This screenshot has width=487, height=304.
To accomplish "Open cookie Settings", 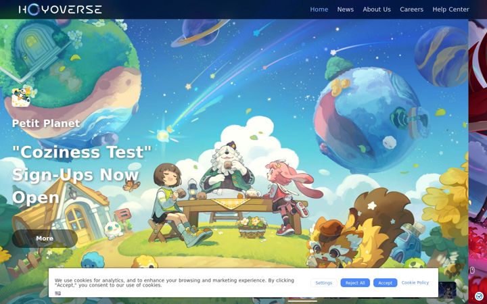I will [323, 283].
